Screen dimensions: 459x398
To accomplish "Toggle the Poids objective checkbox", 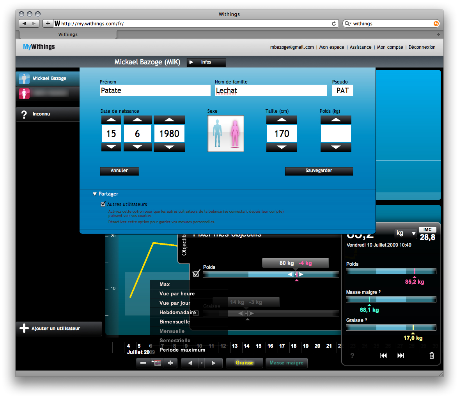I will click(196, 274).
